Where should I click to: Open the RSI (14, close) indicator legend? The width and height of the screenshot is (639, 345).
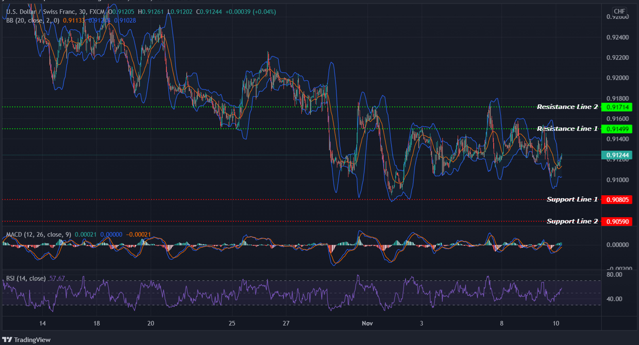pos(26,278)
